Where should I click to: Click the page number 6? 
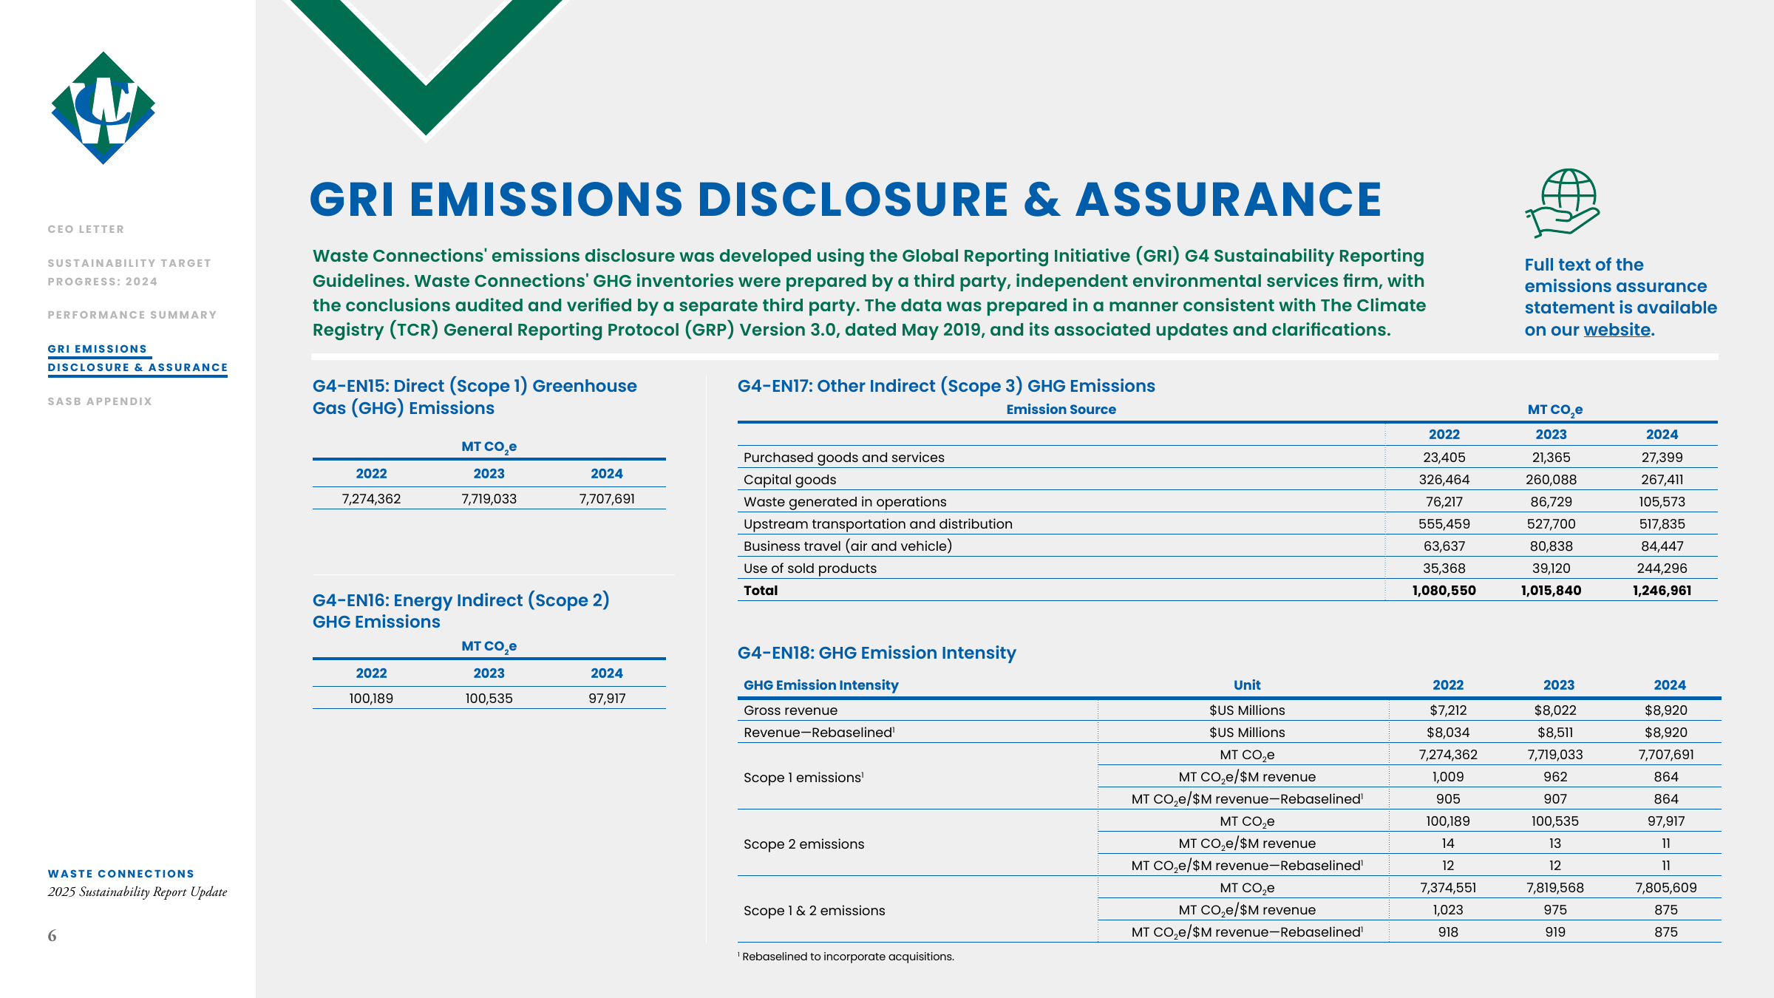52,936
